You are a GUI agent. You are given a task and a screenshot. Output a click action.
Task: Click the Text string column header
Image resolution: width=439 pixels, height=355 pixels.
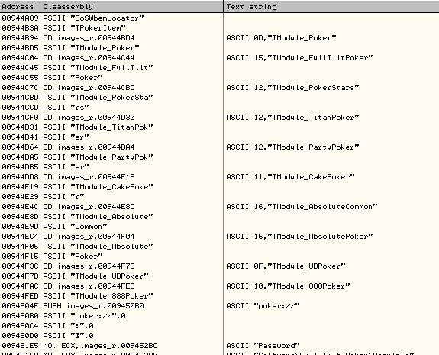click(331, 6)
